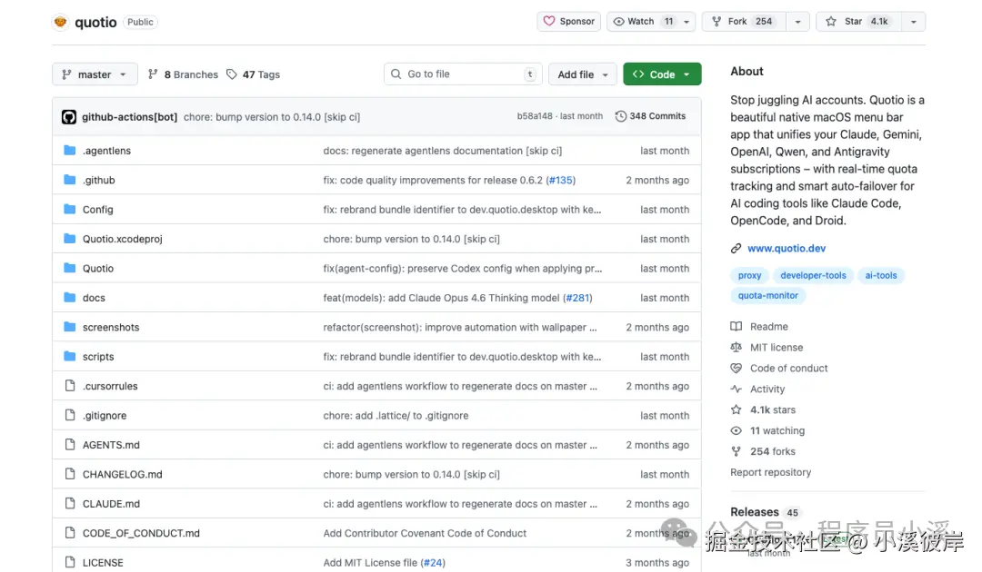This screenshot has width=982, height=572.
Task: Open the .agentlens folder
Action: coord(106,151)
